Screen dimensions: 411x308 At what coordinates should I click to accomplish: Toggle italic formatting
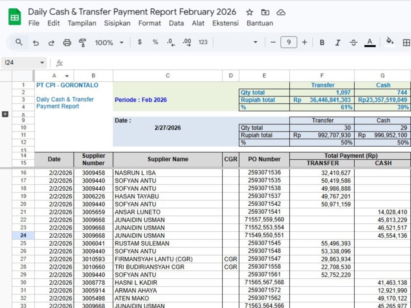pos(337,42)
